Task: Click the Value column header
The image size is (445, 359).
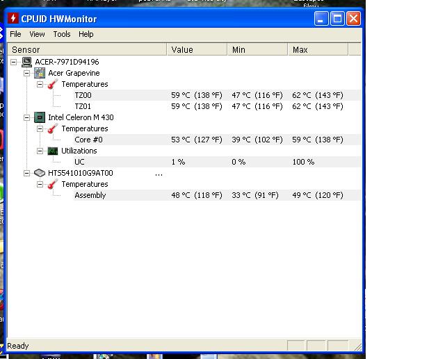Action: pos(197,49)
